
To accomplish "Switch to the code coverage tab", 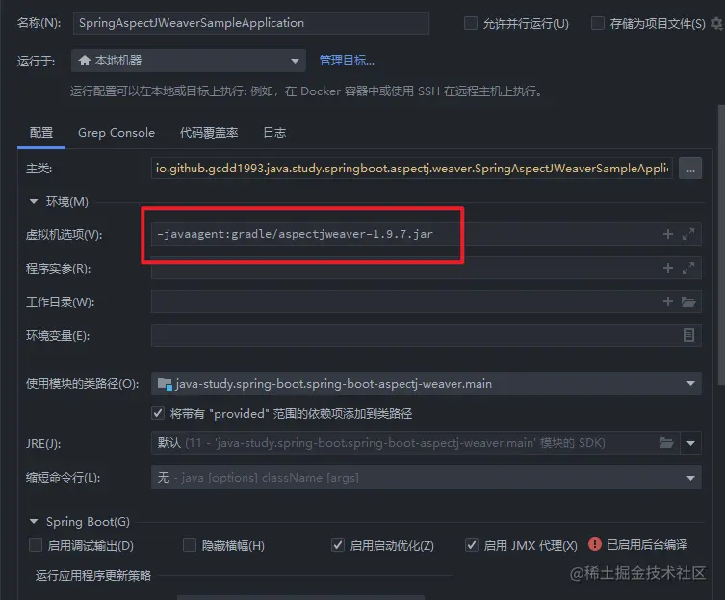I will tap(209, 133).
